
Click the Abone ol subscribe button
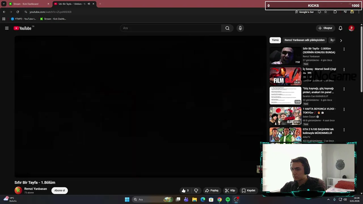(x=60, y=190)
